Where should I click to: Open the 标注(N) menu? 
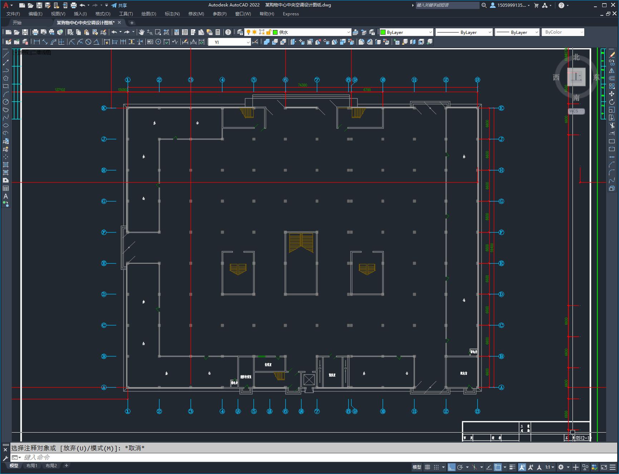pyautogui.click(x=172, y=14)
